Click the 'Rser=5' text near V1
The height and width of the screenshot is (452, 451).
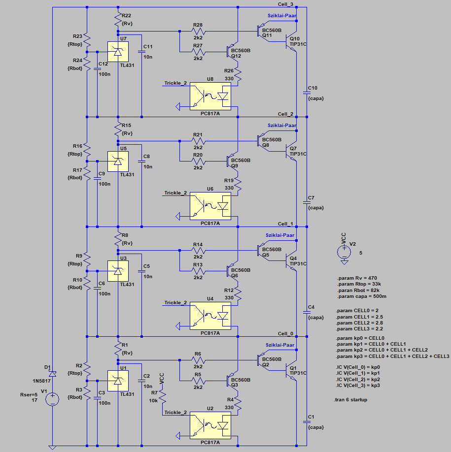point(29,394)
